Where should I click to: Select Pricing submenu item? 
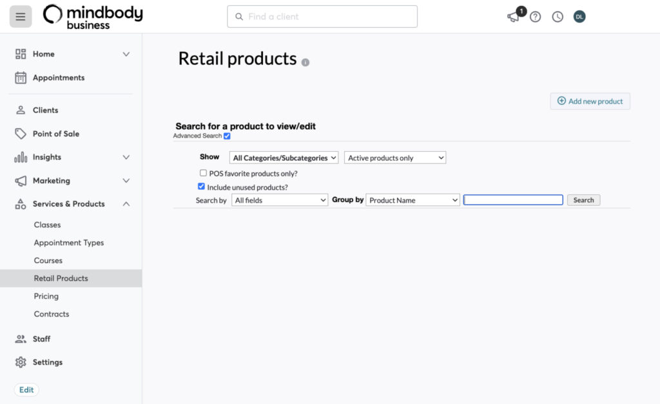pos(46,296)
